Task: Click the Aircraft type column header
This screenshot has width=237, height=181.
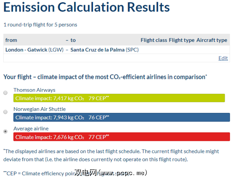Action: point(212,40)
